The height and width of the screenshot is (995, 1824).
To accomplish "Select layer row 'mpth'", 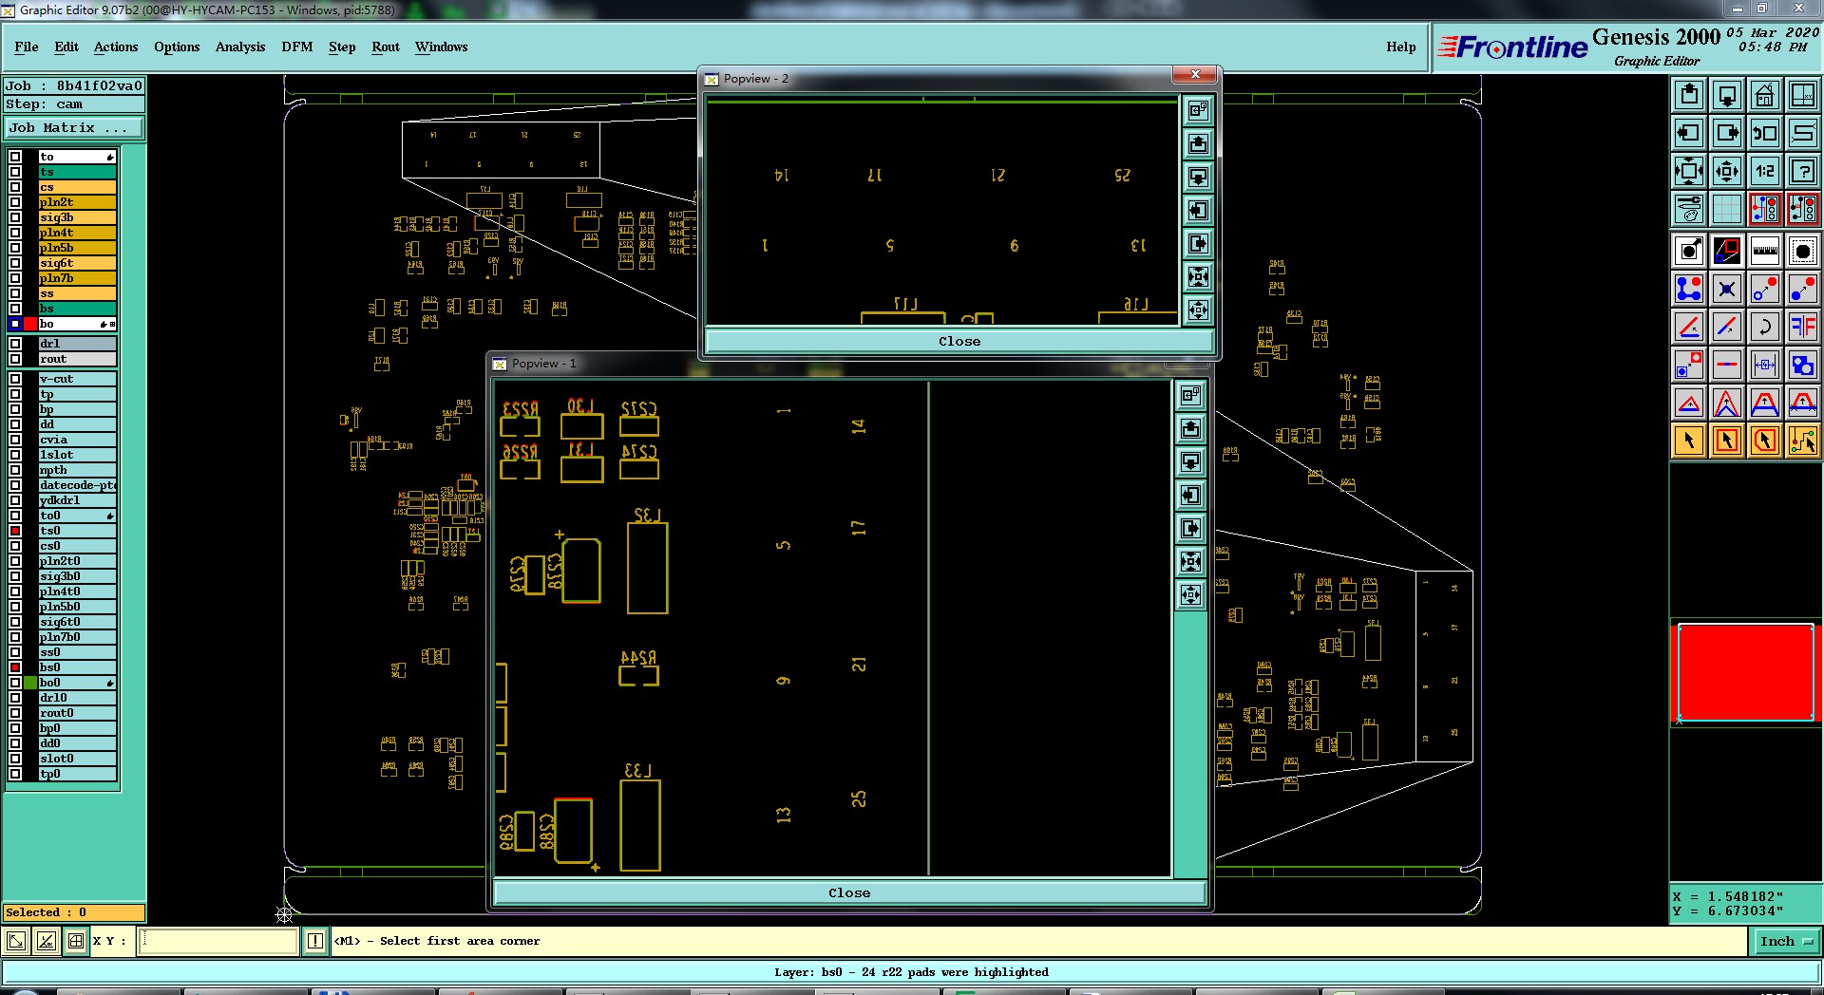I will tap(77, 470).
